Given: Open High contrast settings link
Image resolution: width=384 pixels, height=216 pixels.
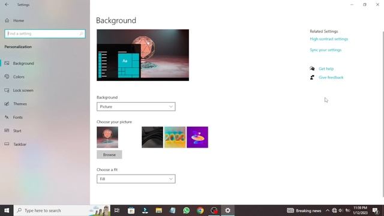Looking at the screenshot, I should [329, 39].
